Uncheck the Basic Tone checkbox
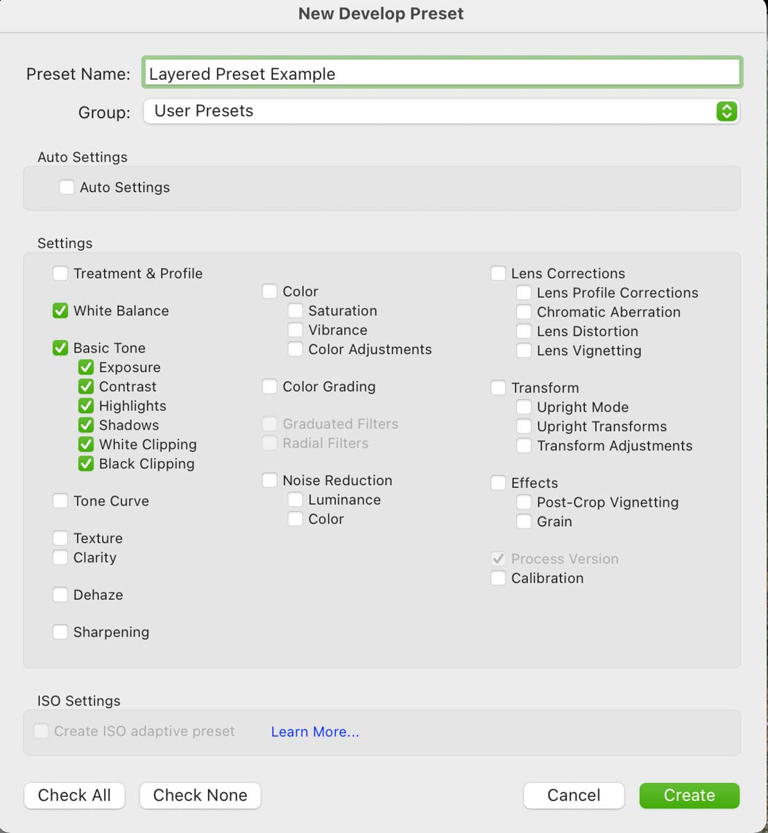768x833 pixels. click(60, 348)
